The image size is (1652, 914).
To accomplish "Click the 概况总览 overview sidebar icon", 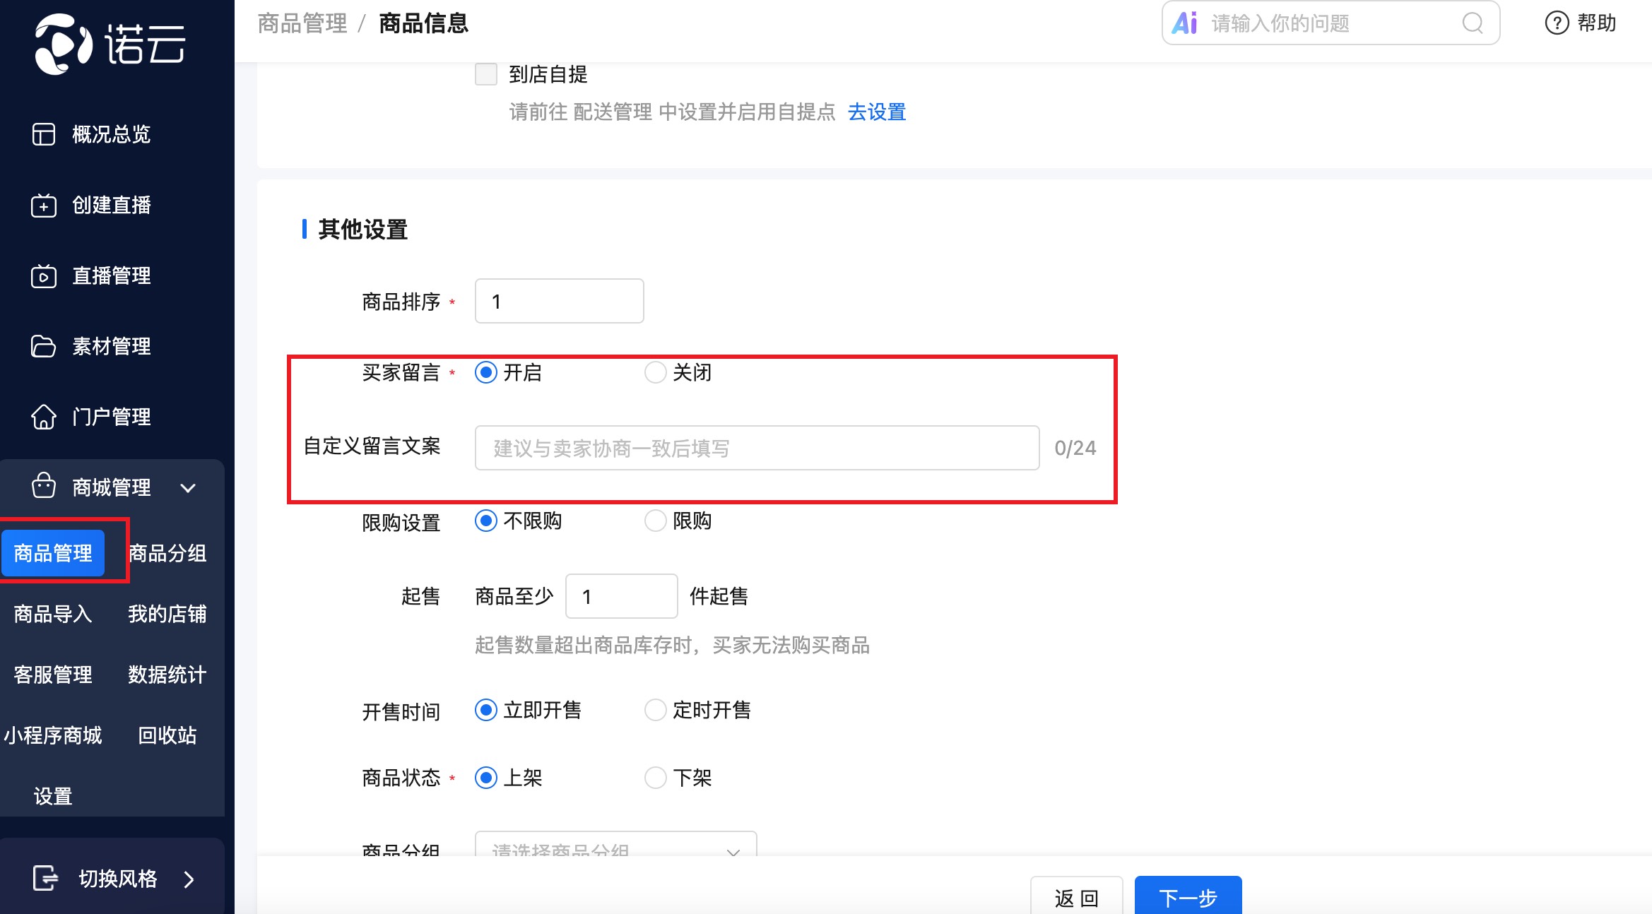I will click(43, 134).
